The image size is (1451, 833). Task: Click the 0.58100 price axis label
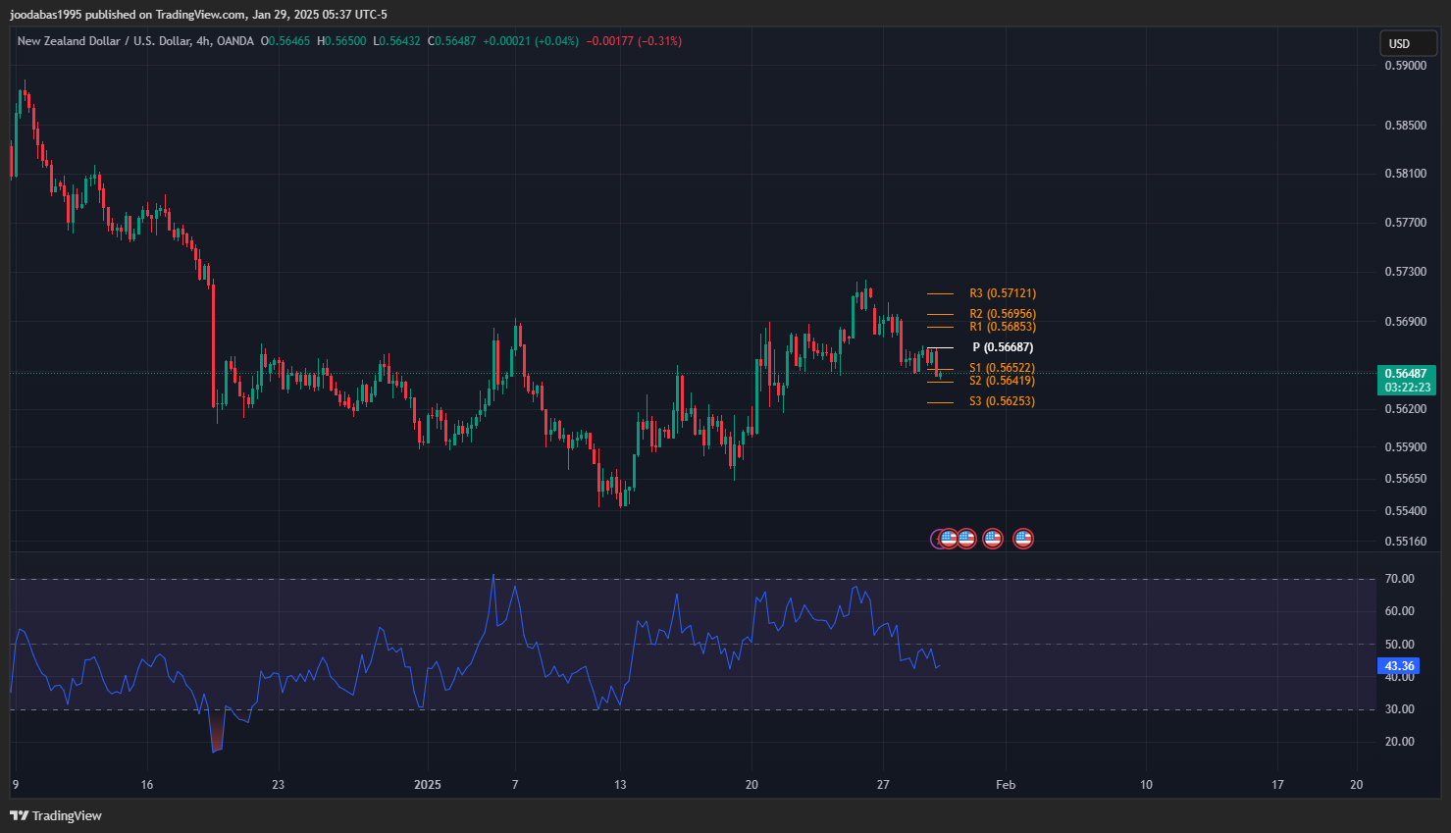[x=1406, y=174]
